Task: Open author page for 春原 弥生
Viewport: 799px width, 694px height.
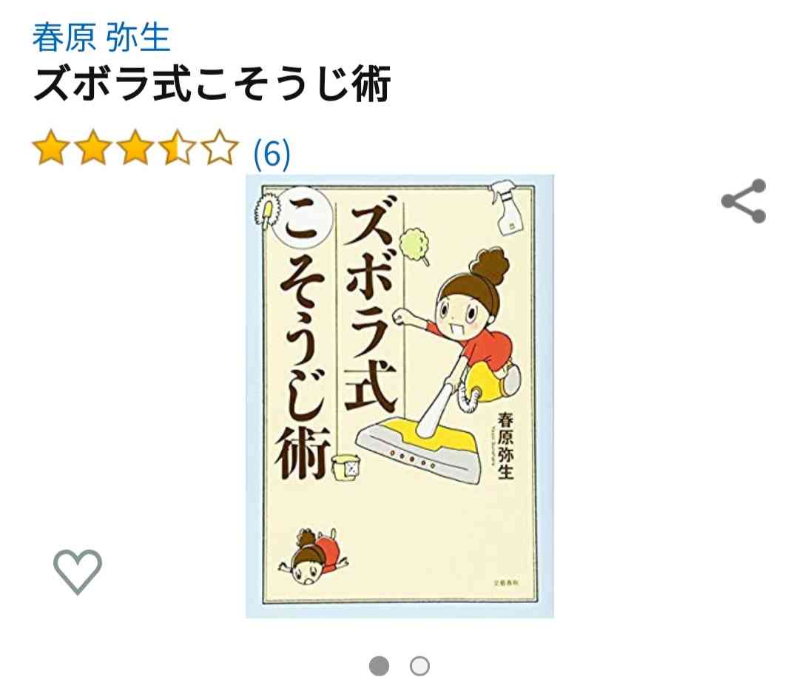Action: click(x=101, y=38)
